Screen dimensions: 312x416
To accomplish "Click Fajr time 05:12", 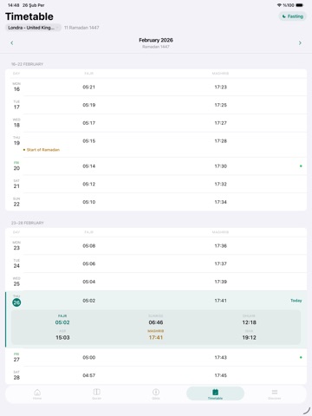I will coord(89,184).
